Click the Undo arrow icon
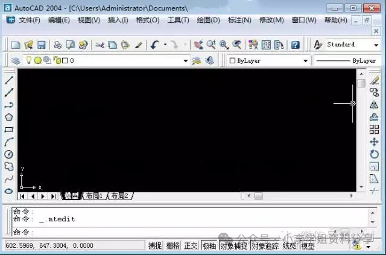Viewport: 386px width, 255px height. (x=155, y=45)
